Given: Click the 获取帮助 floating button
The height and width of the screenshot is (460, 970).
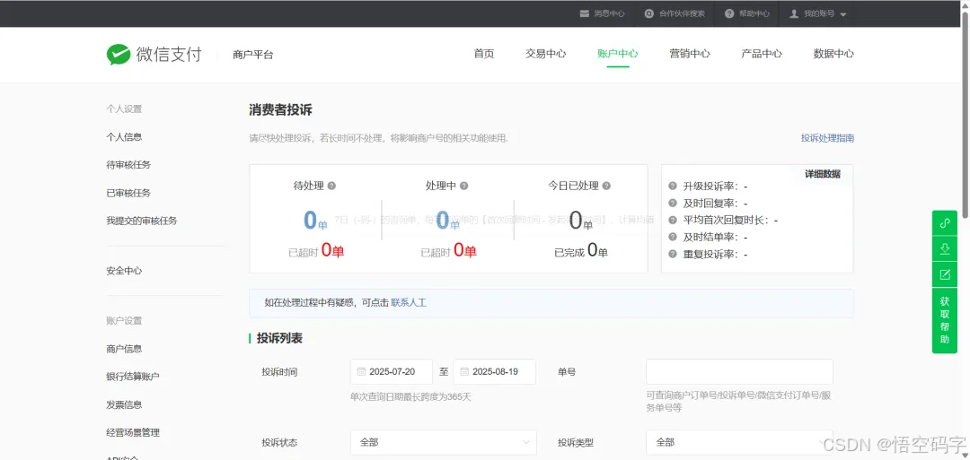Looking at the screenshot, I should pos(945,320).
